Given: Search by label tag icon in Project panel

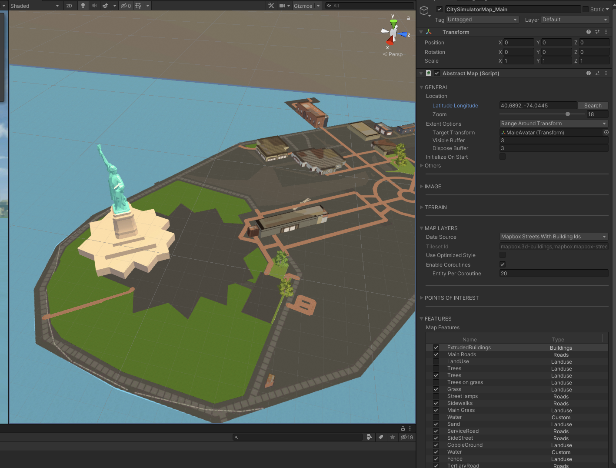Looking at the screenshot, I should (x=381, y=437).
